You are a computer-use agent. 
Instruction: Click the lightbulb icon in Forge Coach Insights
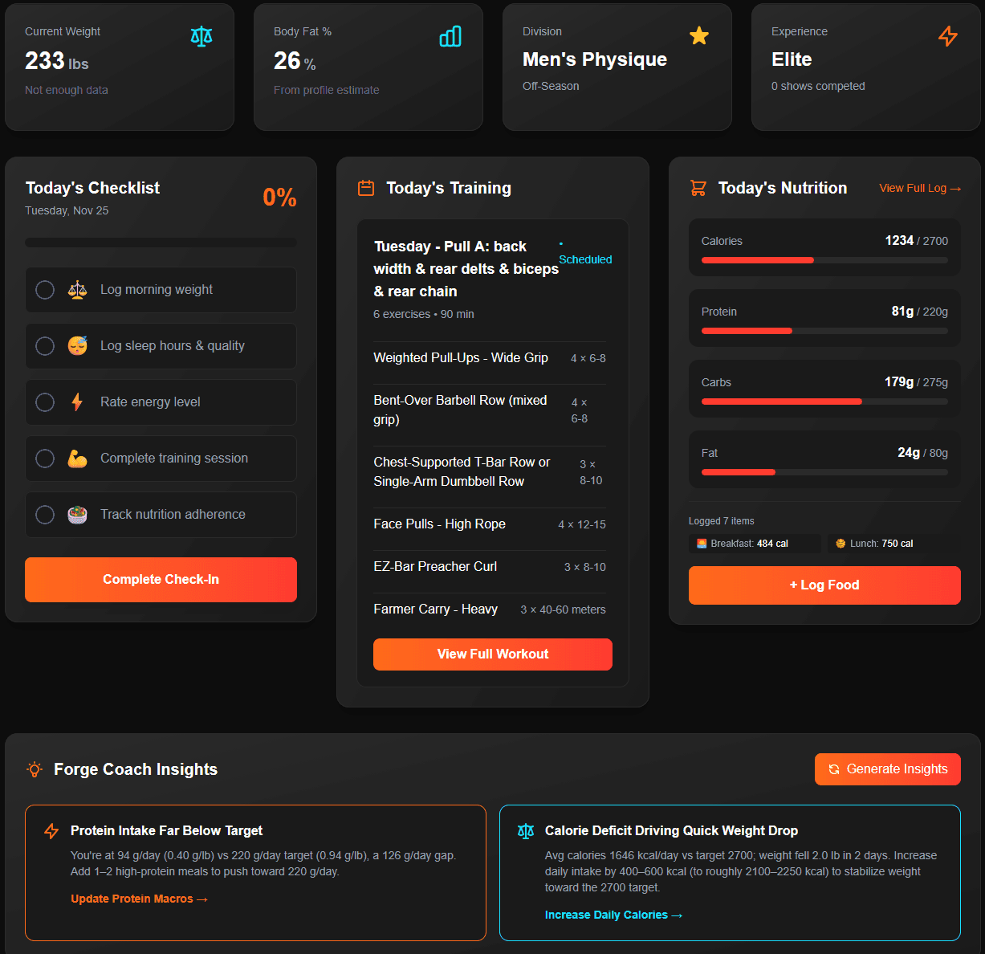point(34,769)
